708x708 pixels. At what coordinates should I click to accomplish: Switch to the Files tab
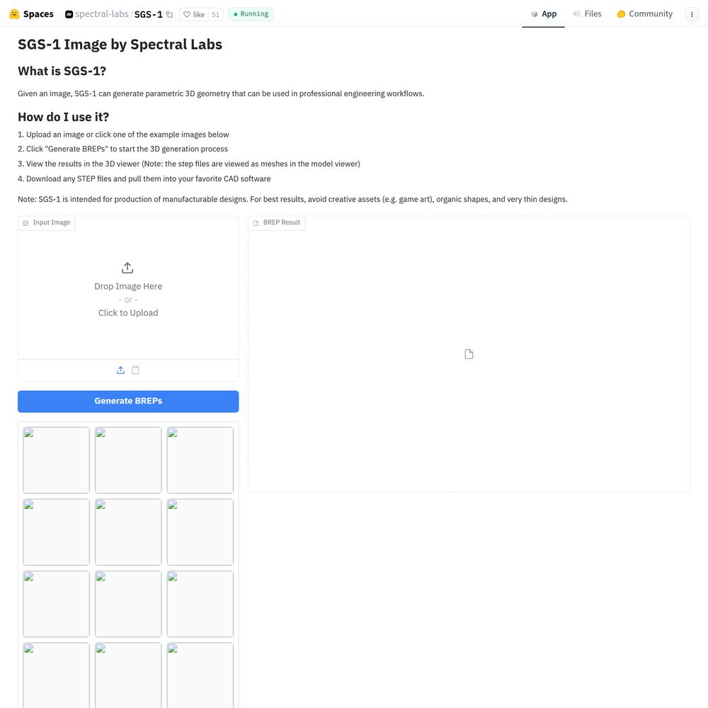(587, 14)
